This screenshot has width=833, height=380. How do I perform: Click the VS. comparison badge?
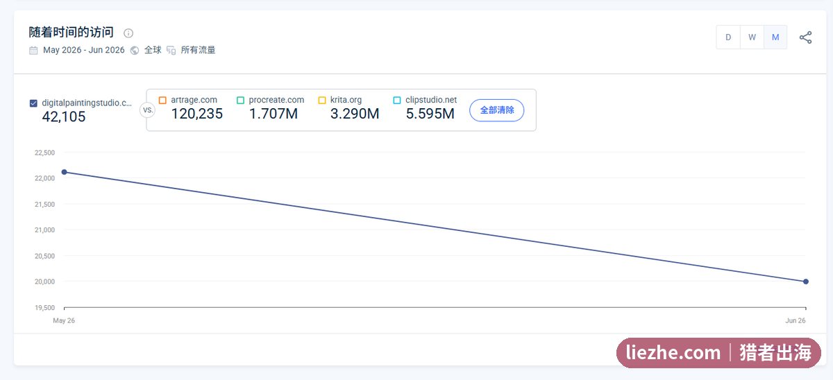tap(148, 110)
